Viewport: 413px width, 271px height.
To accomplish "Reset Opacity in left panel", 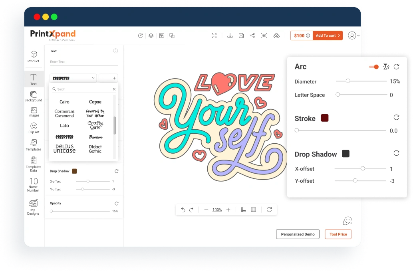I will click(x=117, y=204).
